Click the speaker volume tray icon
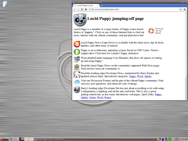Viewport: 188px width, 141px height. [x=173, y=139]
